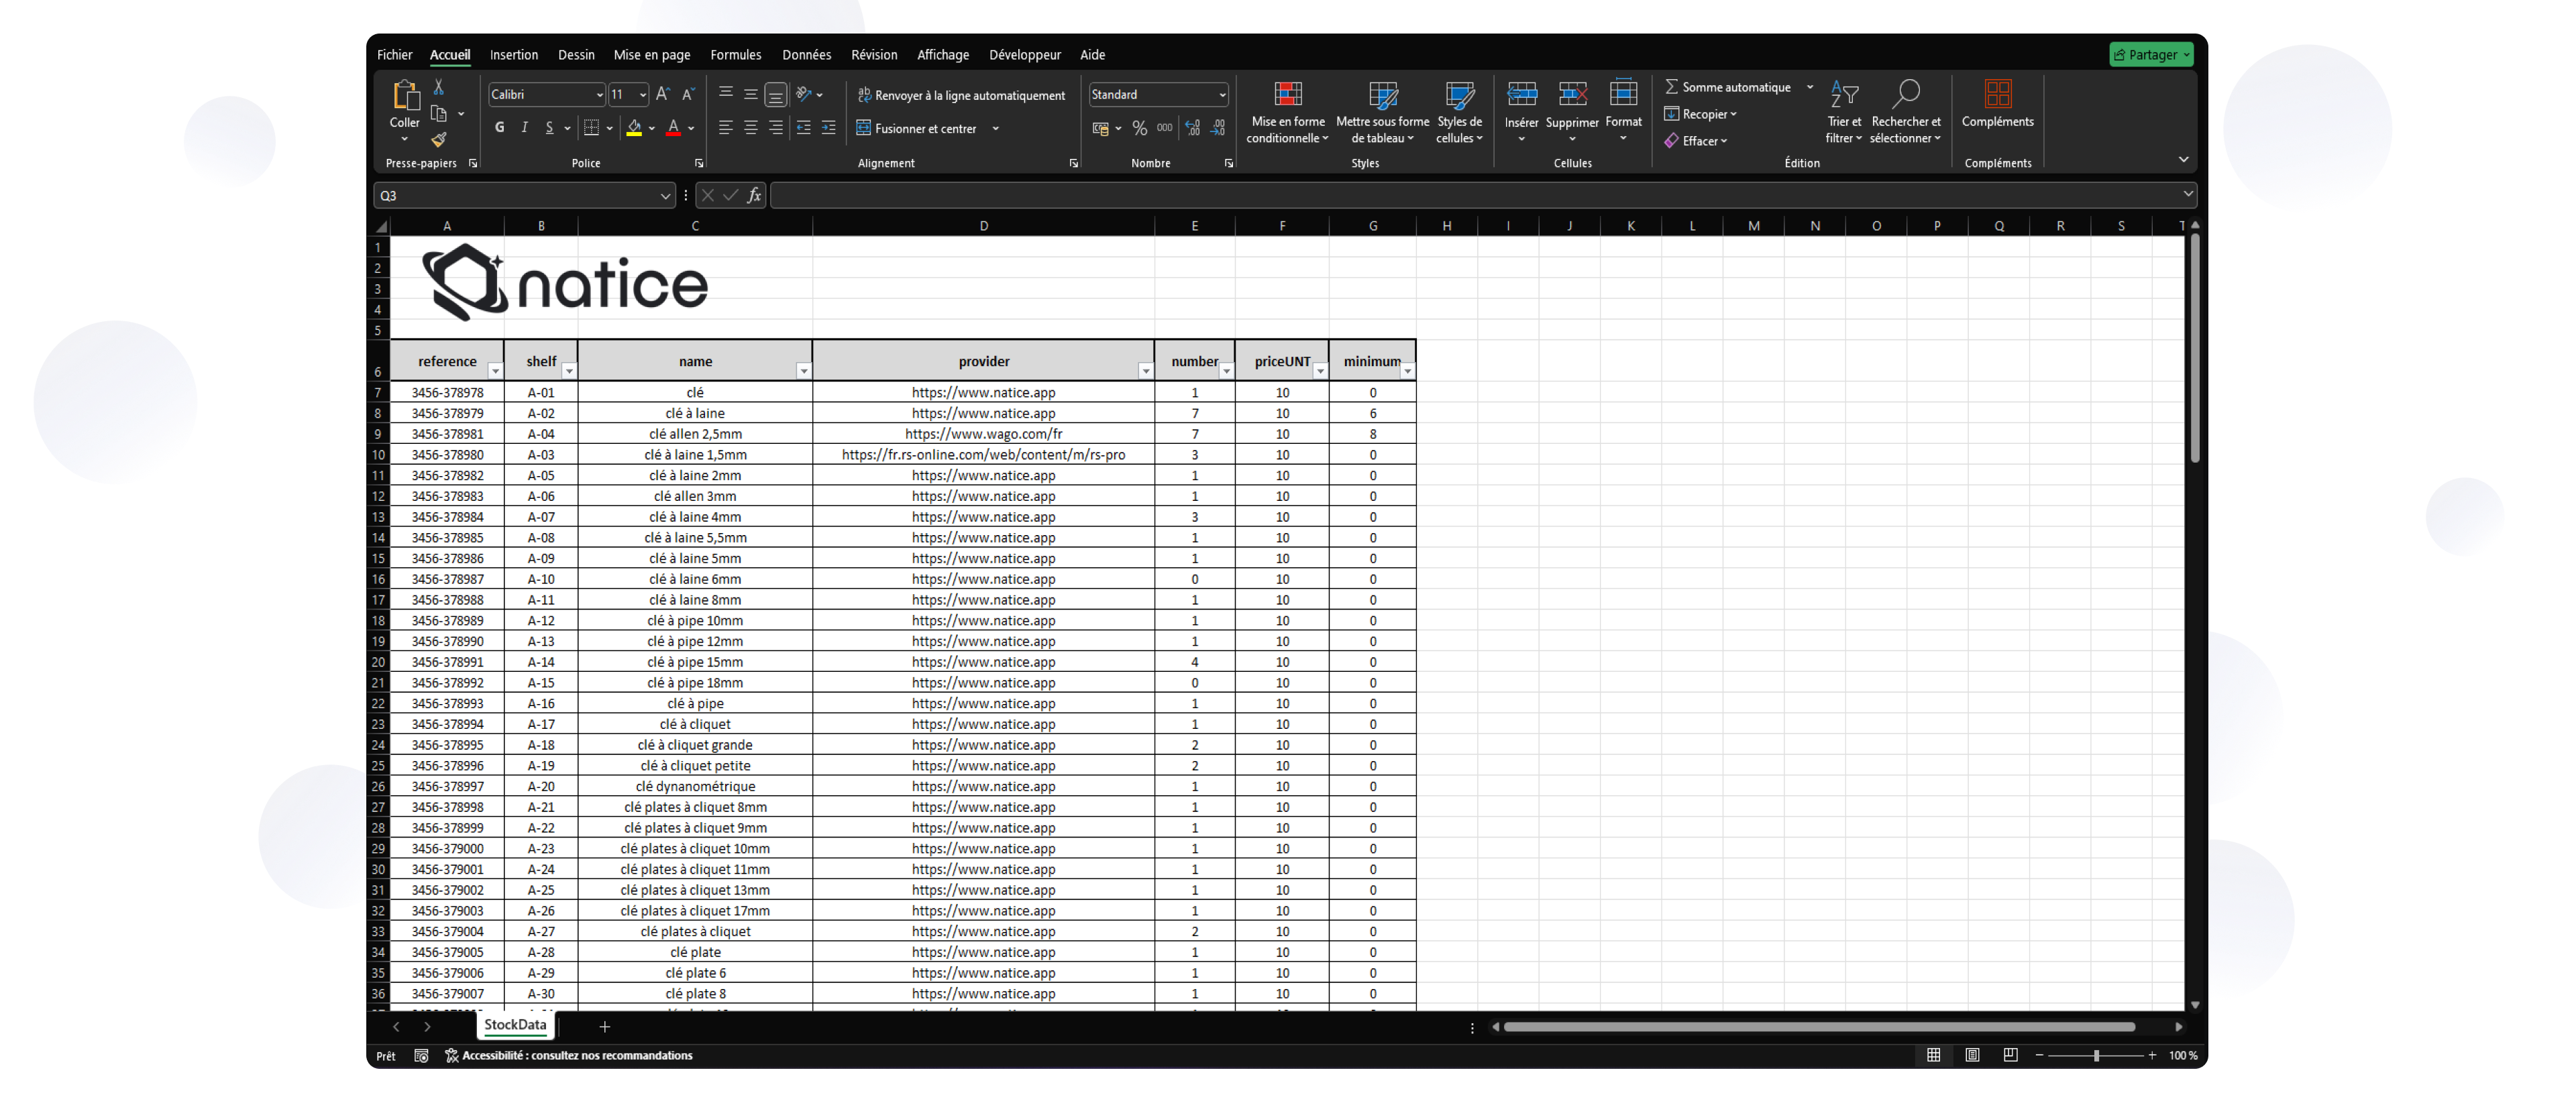Open the provider column filter dropdown
This screenshot has width=2576, height=1101.
click(x=1145, y=371)
